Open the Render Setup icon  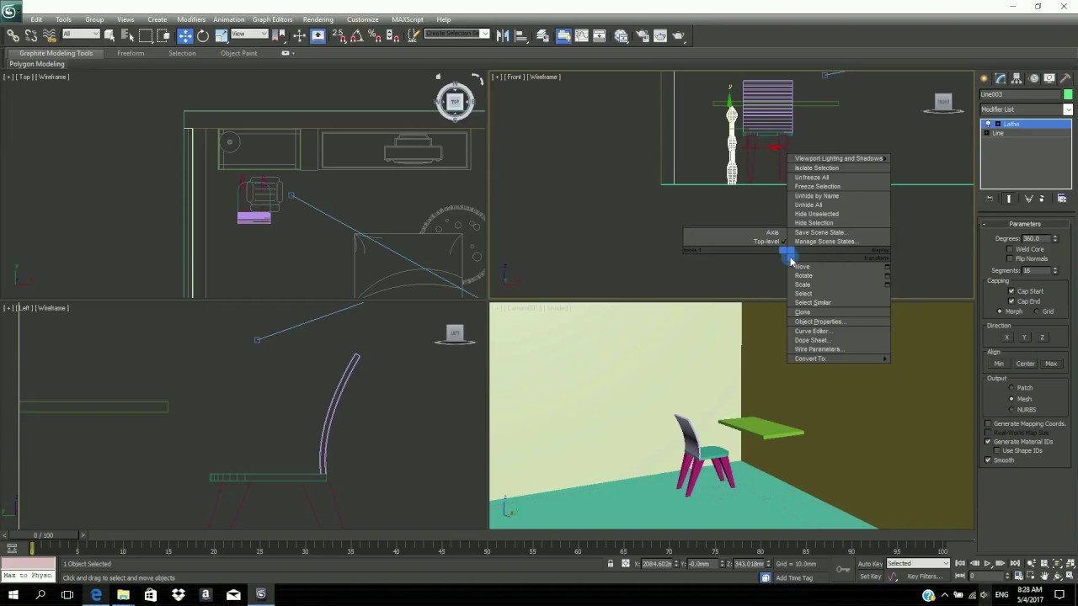click(641, 35)
